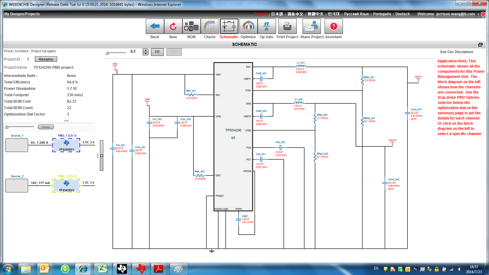Click the user email field
Image resolution: width=489 pixels, height=275 pixels.
(x=456, y=14)
